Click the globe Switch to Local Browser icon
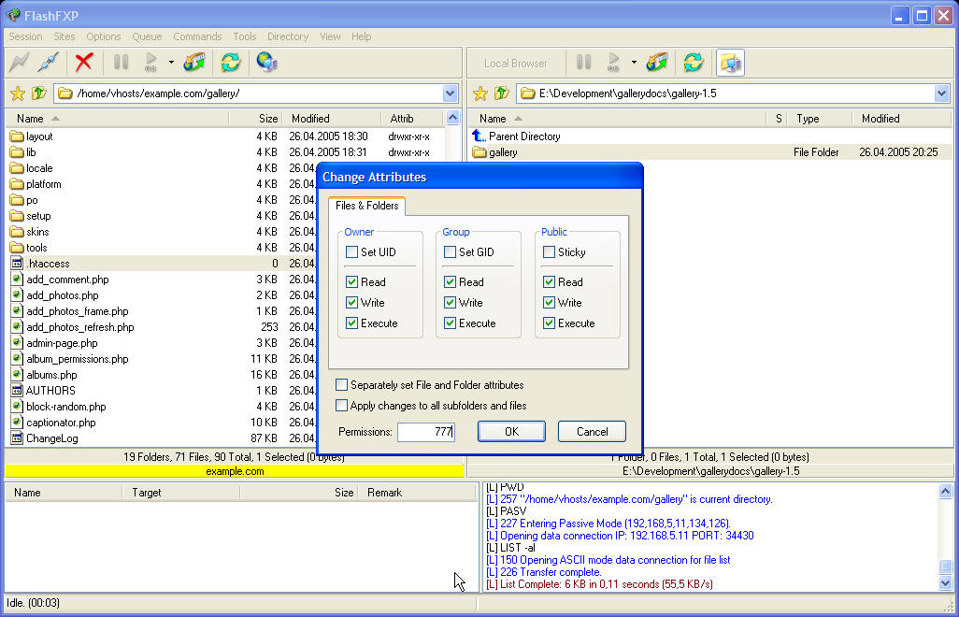The width and height of the screenshot is (959, 617). click(x=266, y=62)
